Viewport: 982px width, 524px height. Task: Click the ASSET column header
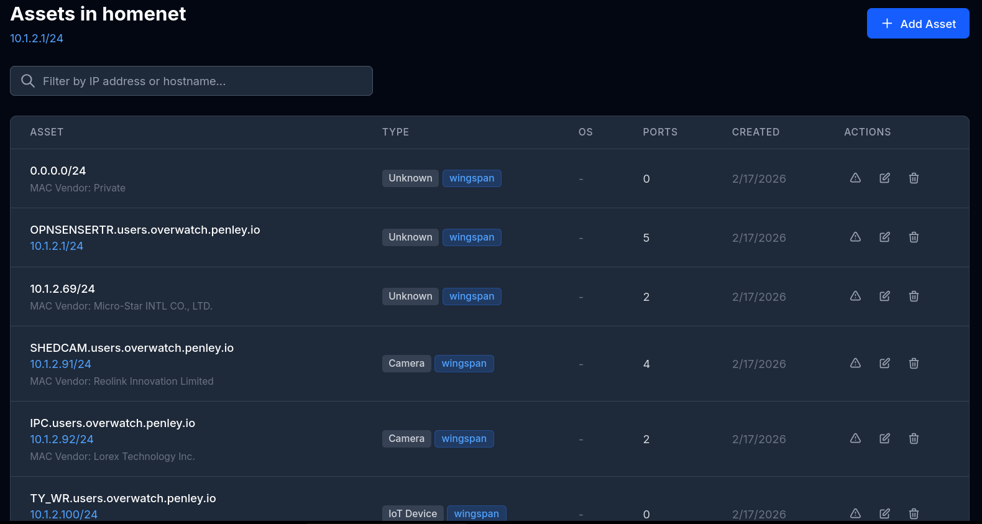tap(47, 132)
